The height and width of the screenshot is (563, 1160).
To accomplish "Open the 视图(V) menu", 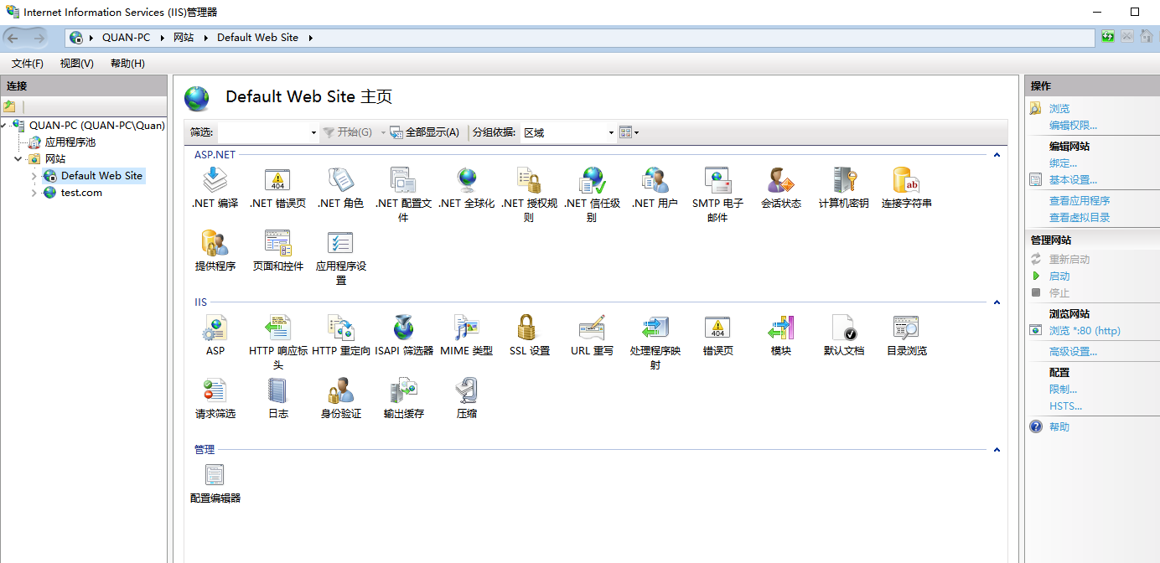I will click(76, 64).
